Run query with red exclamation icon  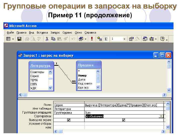pyautogui.click(x=92, y=39)
